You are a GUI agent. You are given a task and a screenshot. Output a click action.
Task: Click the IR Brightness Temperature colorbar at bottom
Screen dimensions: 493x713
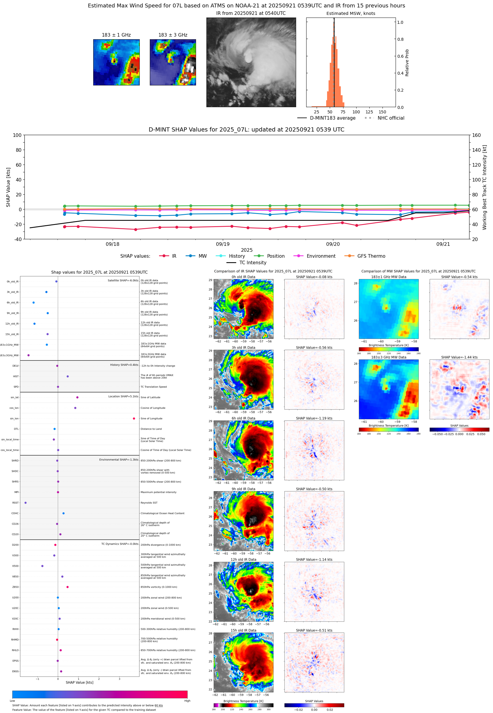(x=243, y=705)
